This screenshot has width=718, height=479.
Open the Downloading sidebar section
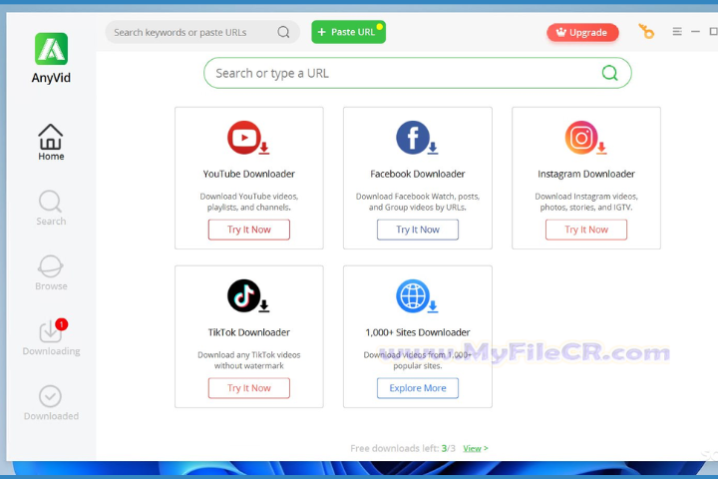point(51,338)
